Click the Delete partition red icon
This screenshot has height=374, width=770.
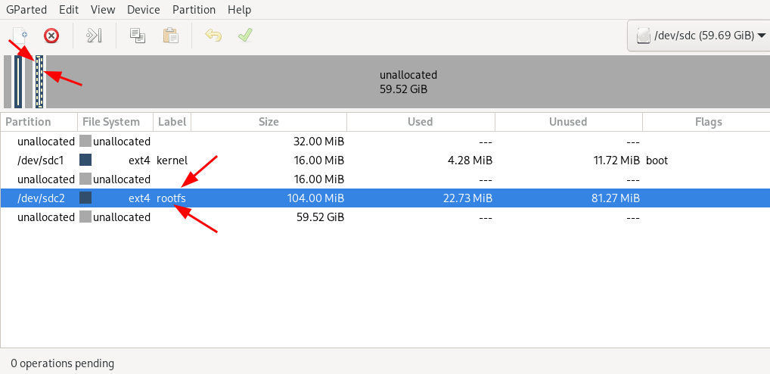click(x=51, y=36)
